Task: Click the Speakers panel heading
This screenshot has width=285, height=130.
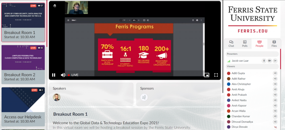Action: [60, 89]
